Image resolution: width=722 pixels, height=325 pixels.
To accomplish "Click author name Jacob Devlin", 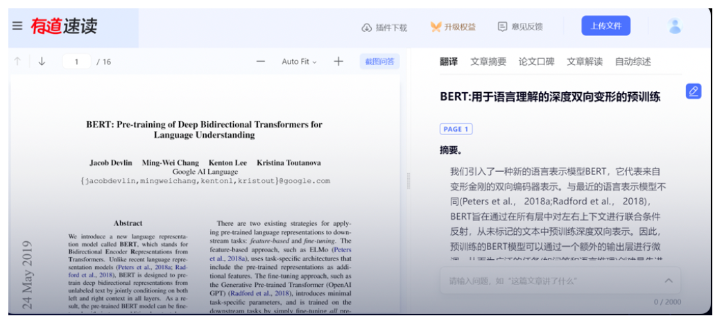I will coord(111,163).
